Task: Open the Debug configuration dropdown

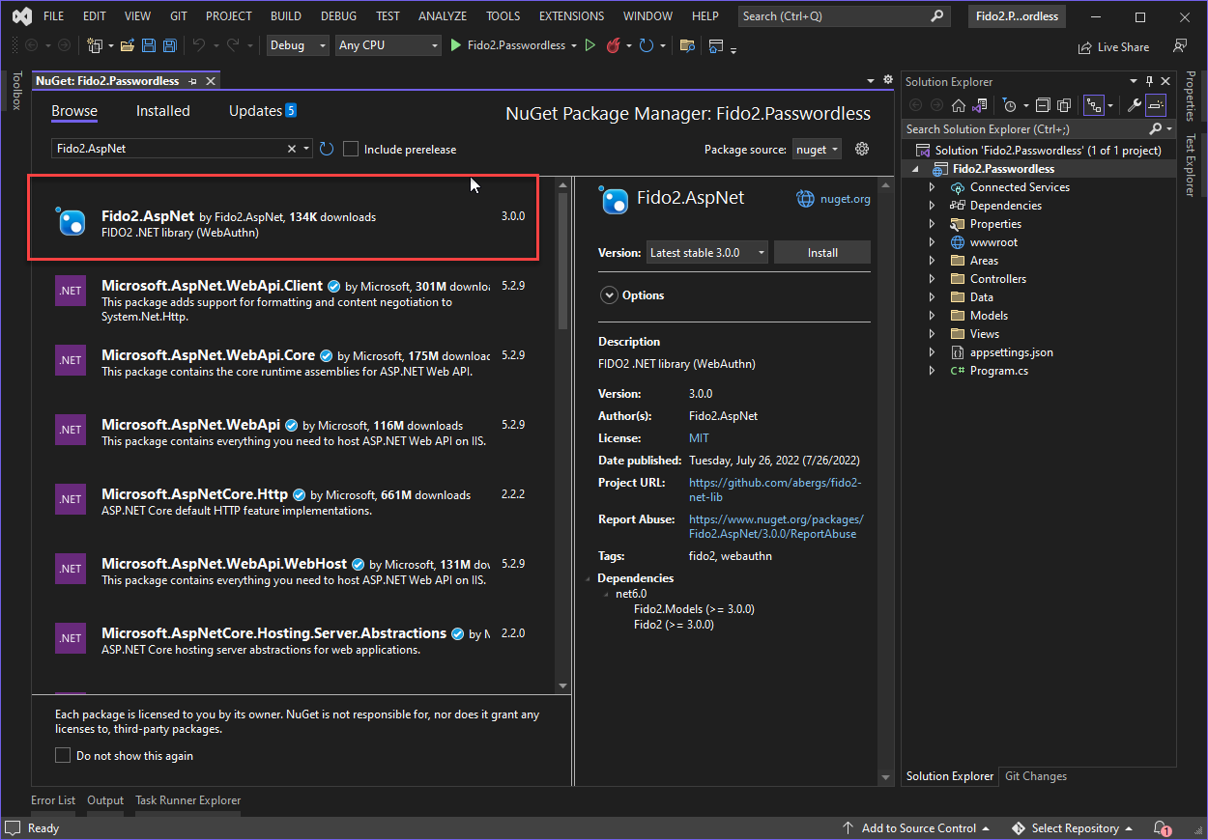Action: pyautogui.click(x=298, y=45)
